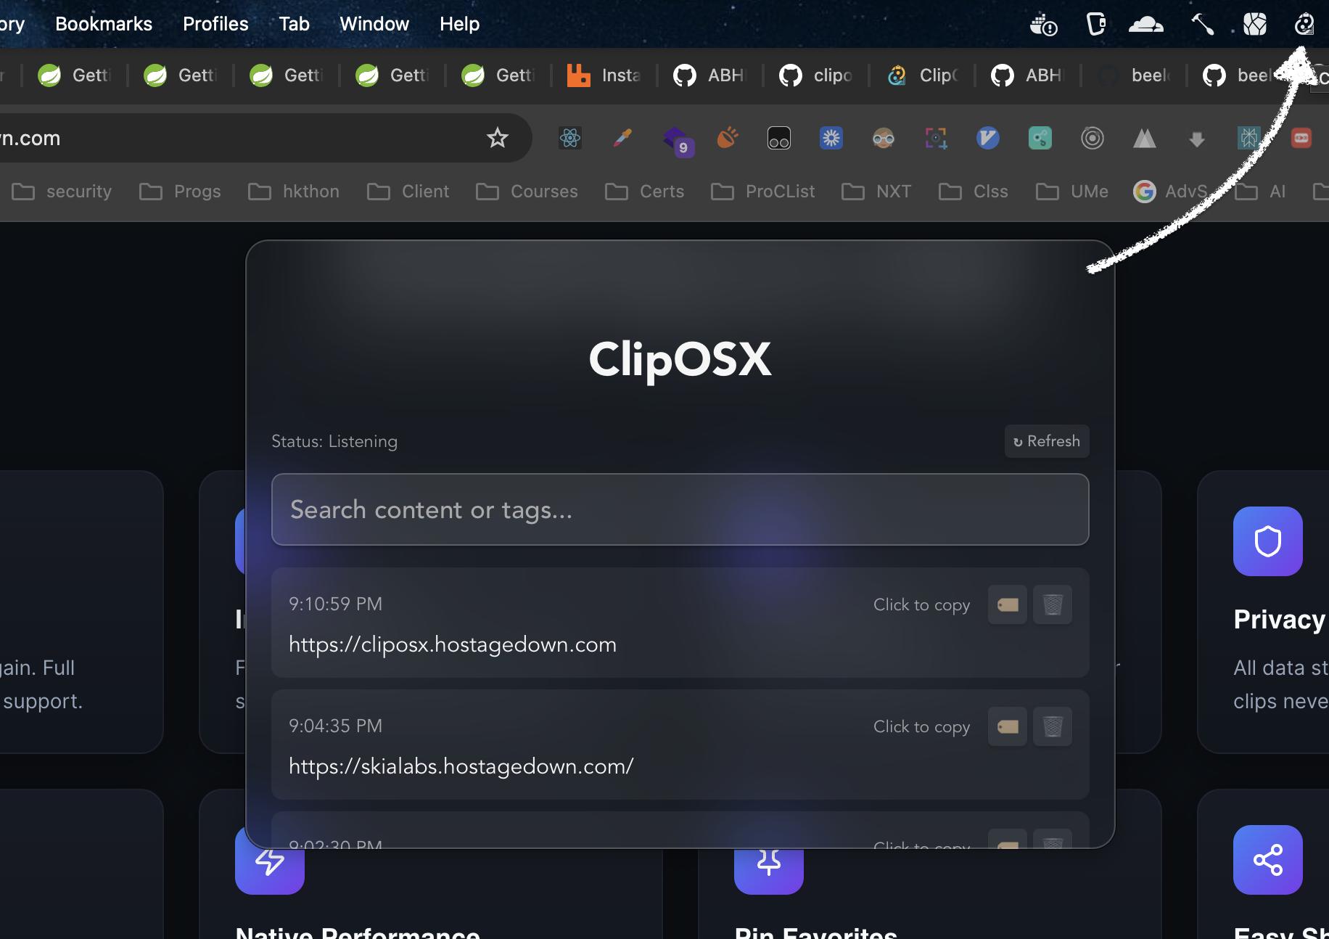Screen dimensions: 1329x939
Task: Open the concentric circles extension icon
Action: [1093, 138]
